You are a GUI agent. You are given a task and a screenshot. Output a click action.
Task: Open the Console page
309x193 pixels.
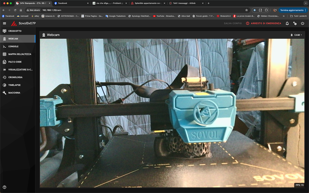click(13, 46)
